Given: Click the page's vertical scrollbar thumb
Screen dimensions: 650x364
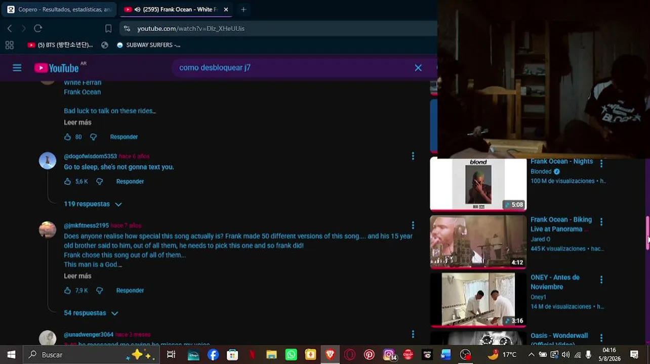Looking at the screenshot, I should tap(647, 233).
